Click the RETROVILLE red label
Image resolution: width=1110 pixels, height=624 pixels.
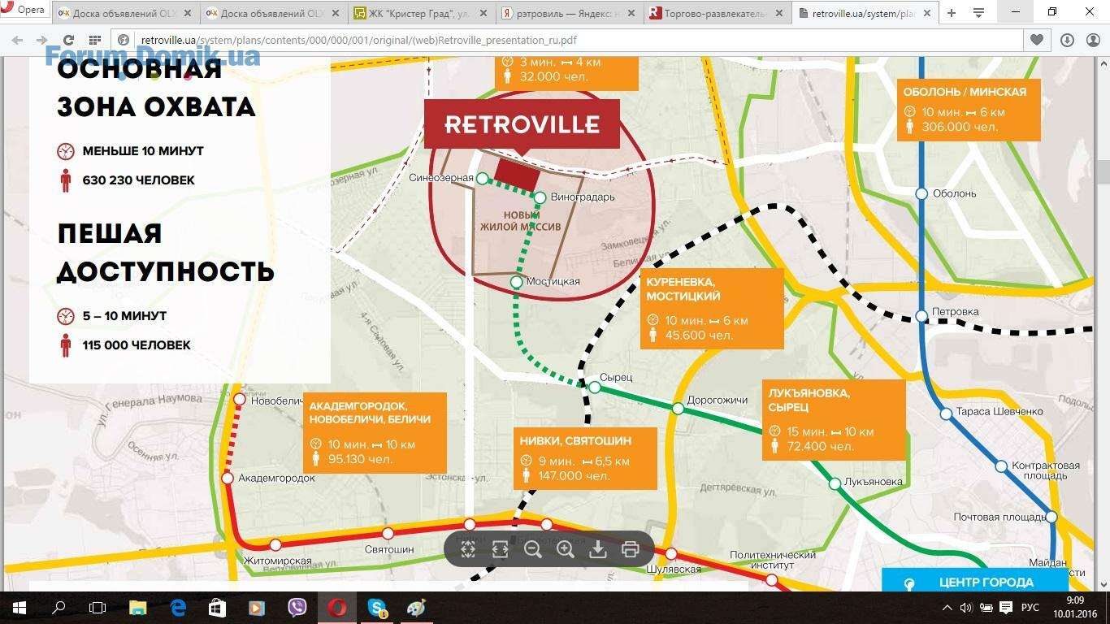pyautogui.click(x=522, y=124)
